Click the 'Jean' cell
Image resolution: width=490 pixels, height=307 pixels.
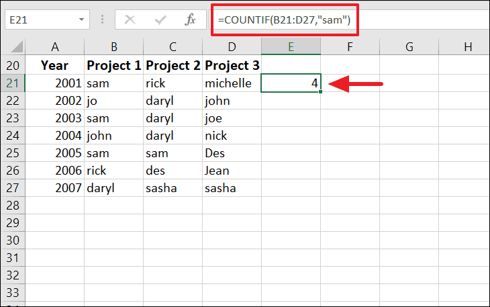point(232,171)
